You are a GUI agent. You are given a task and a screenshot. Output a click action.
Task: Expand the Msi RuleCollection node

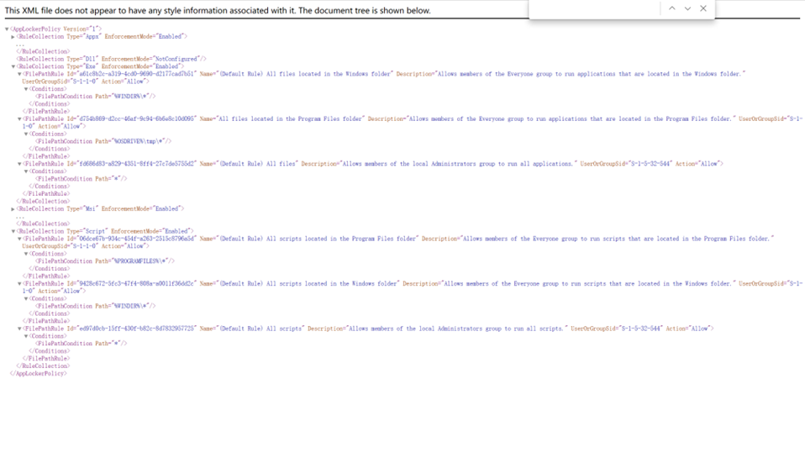13,209
